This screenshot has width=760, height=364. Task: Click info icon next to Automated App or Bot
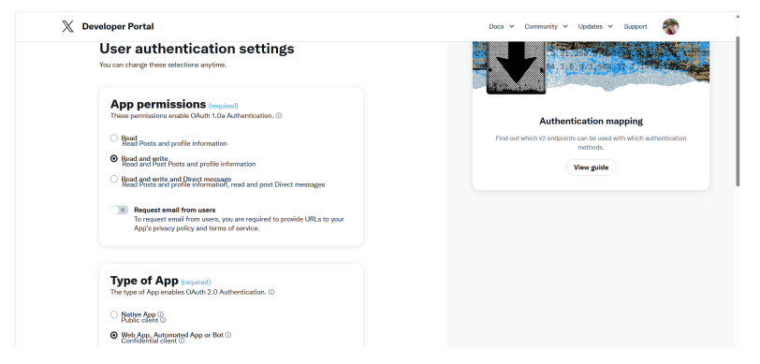click(228, 335)
